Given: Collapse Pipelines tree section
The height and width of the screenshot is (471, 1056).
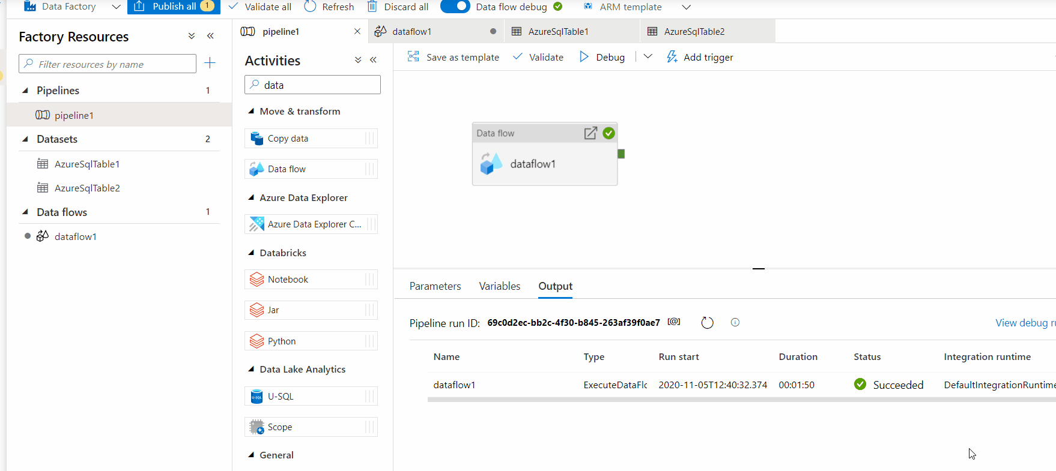Looking at the screenshot, I should click(x=25, y=91).
